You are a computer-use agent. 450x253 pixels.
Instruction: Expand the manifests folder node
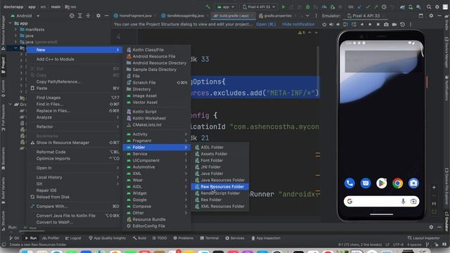[15, 30]
